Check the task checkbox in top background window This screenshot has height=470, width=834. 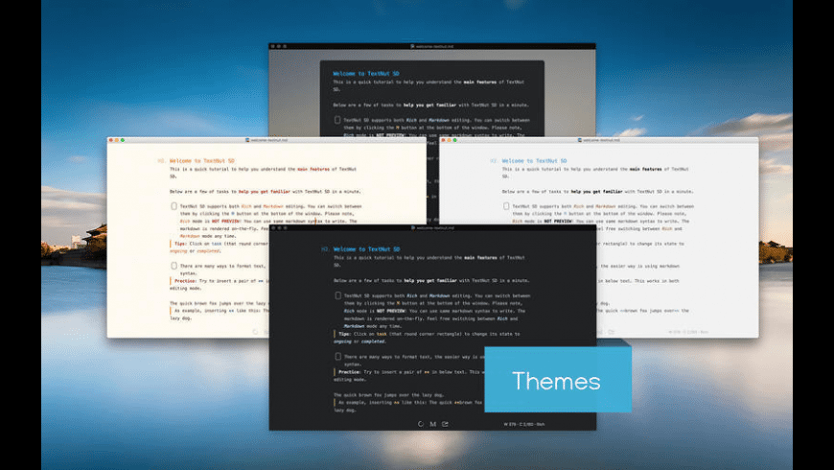click(x=337, y=120)
